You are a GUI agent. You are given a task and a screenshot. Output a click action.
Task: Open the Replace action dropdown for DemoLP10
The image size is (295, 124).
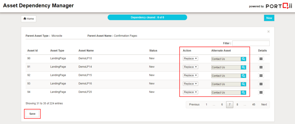(x=190, y=59)
